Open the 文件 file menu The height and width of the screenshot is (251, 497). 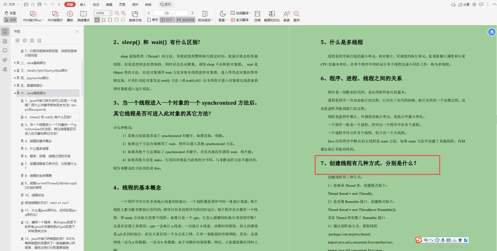pos(11,5)
